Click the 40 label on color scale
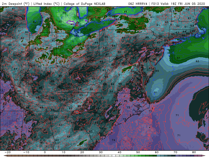This screenshot has width=209, height=157. tap(119, 152)
